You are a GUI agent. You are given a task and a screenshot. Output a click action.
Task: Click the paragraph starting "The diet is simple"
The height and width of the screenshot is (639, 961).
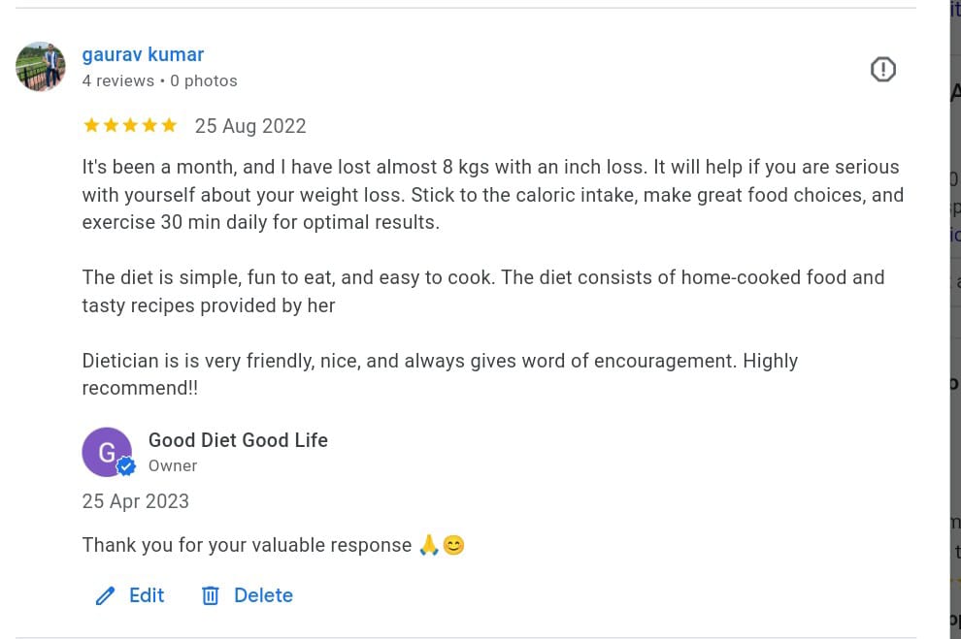[x=482, y=291]
